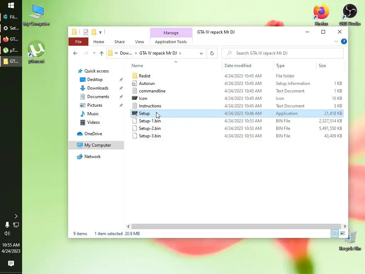Open the Windows Start menu

(x=11, y=5)
